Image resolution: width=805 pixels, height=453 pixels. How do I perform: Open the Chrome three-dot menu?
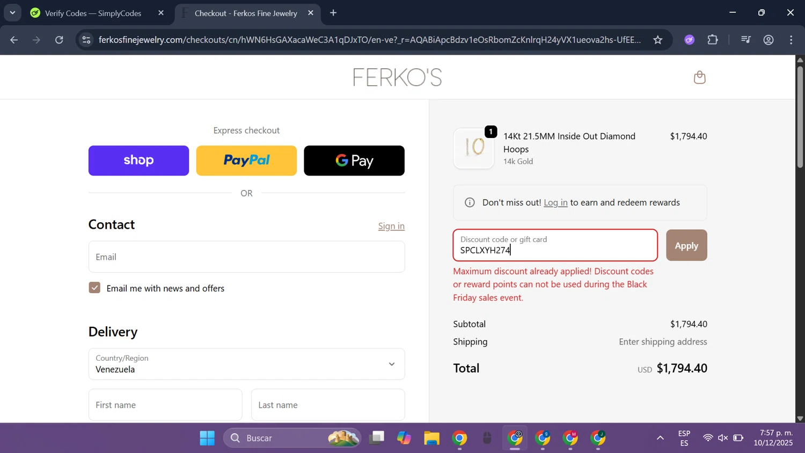[x=792, y=40]
